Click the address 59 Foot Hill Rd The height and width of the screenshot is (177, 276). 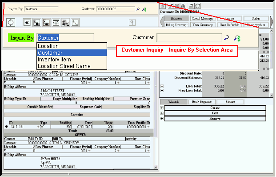click(x=50, y=159)
